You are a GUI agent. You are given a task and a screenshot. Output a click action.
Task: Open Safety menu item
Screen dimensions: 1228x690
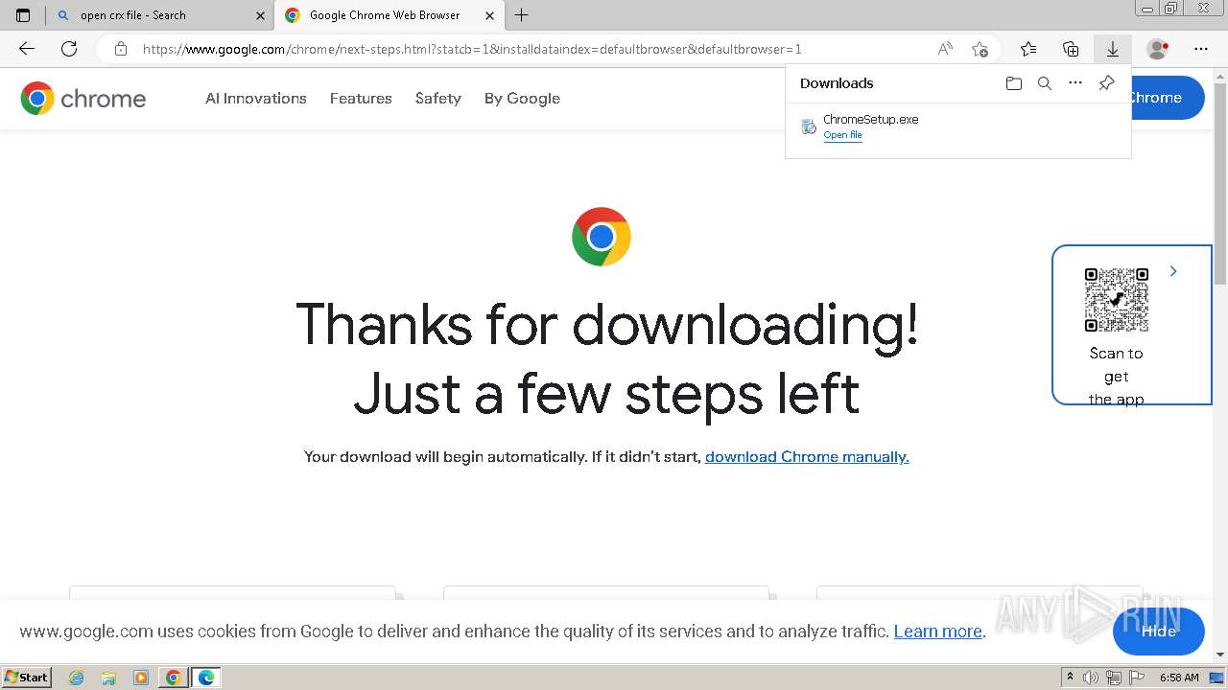click(x=438, y=98)
